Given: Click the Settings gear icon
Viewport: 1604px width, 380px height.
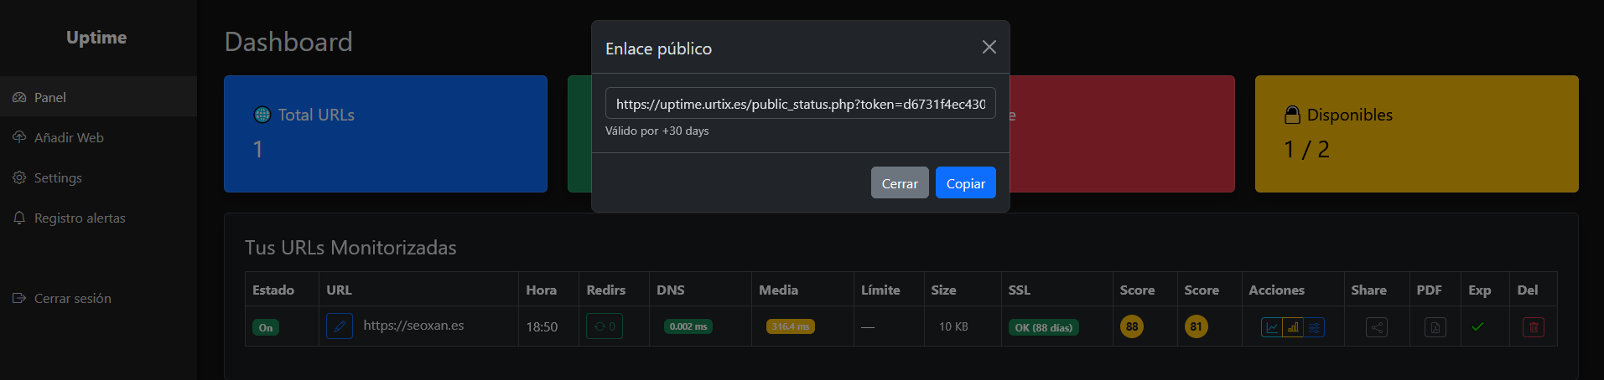Looking at the screenshot, I should [19, 177].
